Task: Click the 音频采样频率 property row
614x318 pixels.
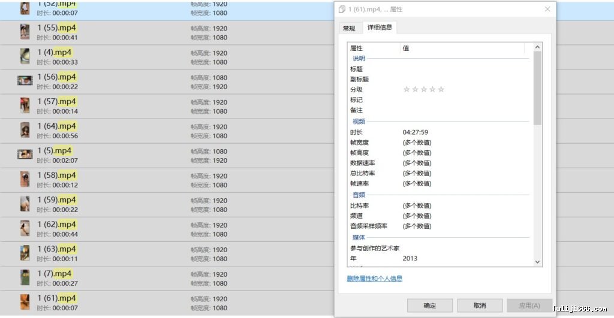Action: pyautogui.click(x=440, y=226)
